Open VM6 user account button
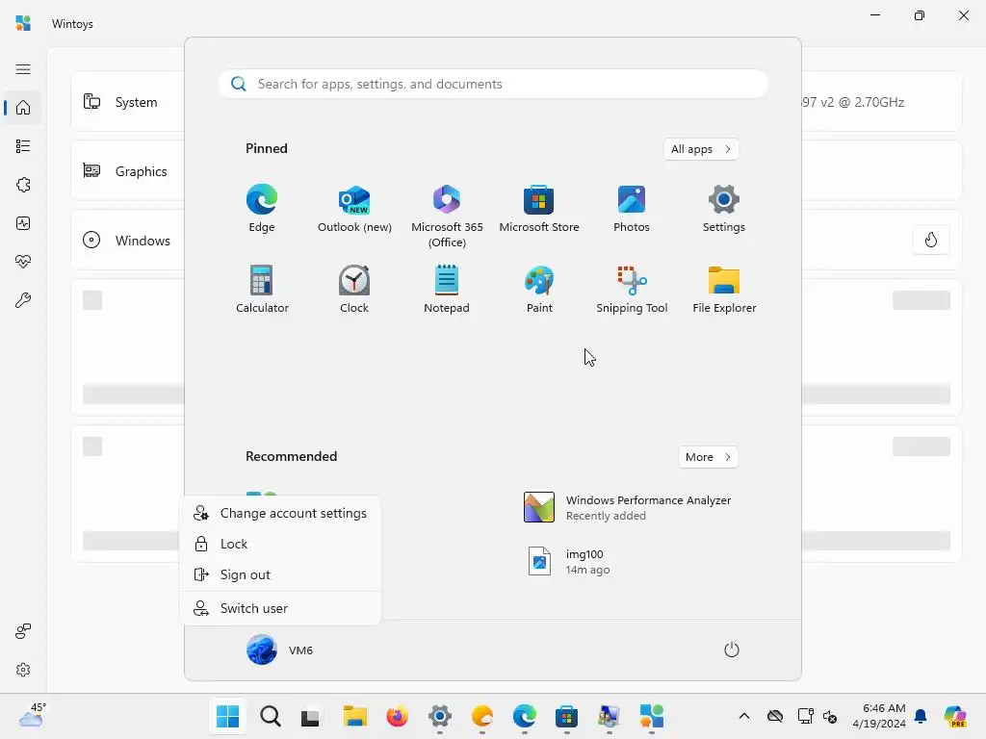This screenshot has width=986, height=739. click(280, 650)
